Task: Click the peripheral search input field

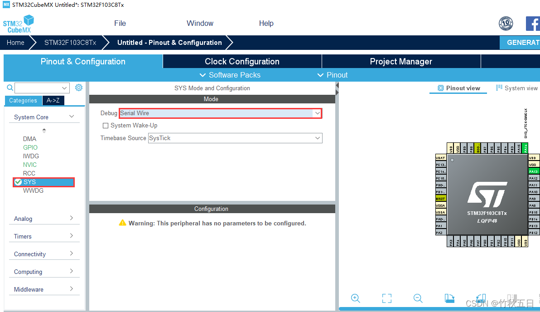Action: 38,88
